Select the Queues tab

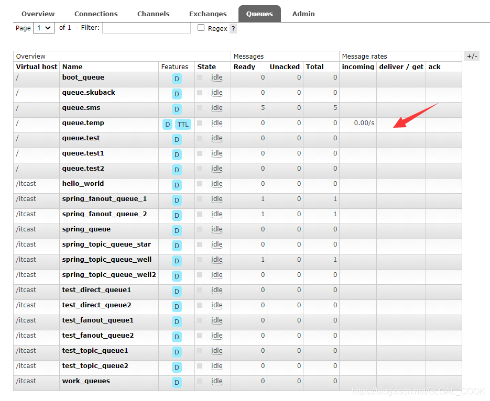[259, 14]
